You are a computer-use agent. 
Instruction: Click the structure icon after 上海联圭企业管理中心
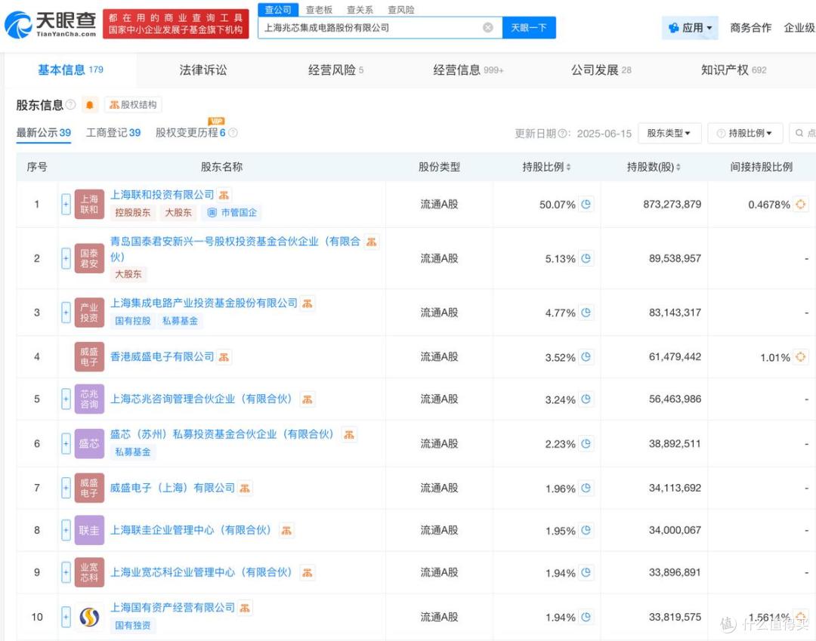(x=286, y=530)
